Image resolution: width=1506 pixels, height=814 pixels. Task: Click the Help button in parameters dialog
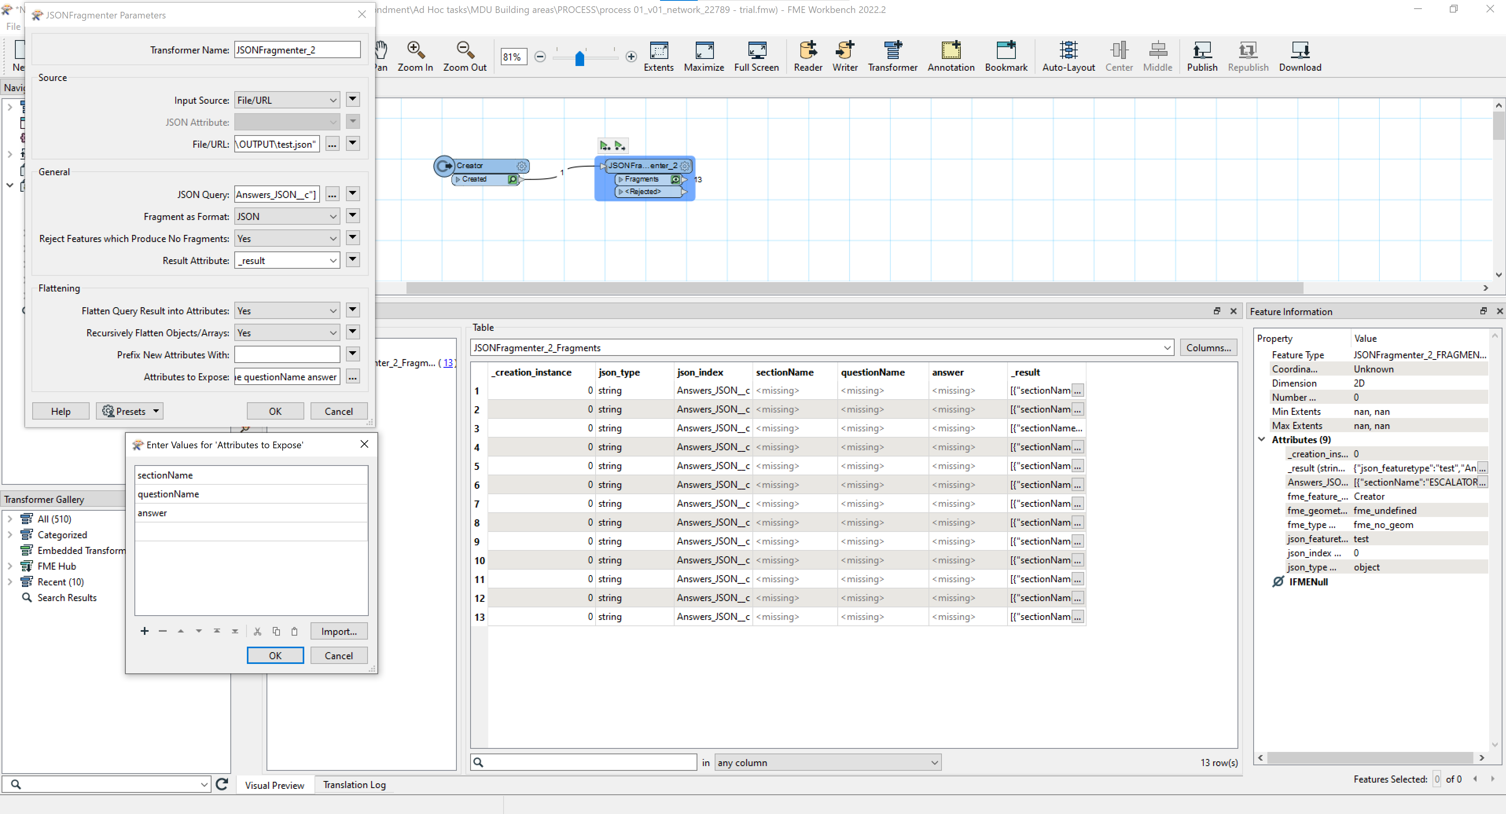61,411
